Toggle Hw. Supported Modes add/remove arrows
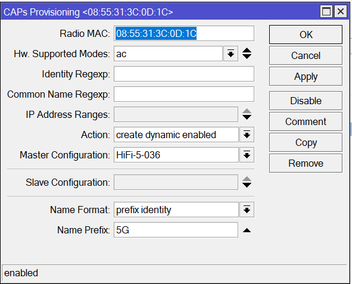Viewport: 352px width, 284px height. pyautogui.click(x=247, y=54)
